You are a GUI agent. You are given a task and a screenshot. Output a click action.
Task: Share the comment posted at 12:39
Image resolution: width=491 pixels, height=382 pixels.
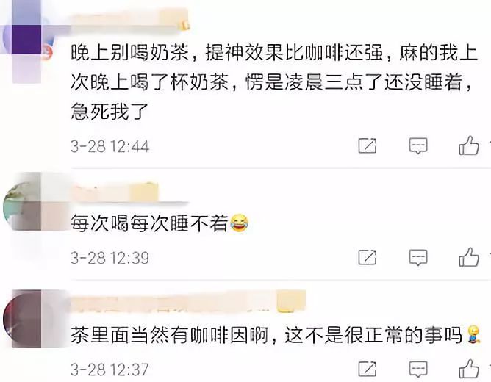(368, 257)
